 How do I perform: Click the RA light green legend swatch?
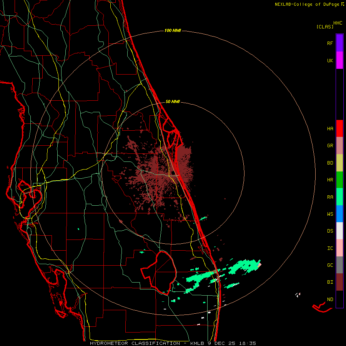[x=339, y=197]
